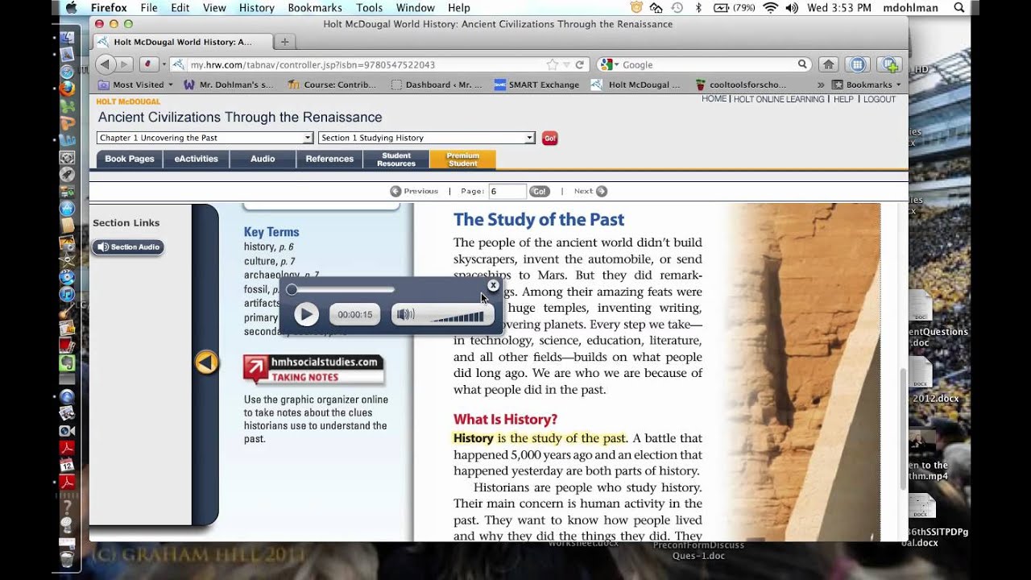Open the Section 1 Studying History dropdown

pos(426,138)
